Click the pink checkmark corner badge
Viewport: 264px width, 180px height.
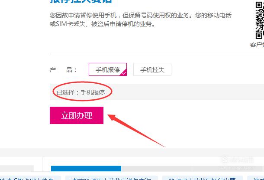tap(124, 73)
